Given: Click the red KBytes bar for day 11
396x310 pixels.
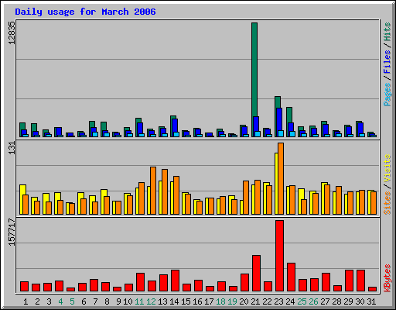Looking at the screenshot, I should [x=140, y=282].
